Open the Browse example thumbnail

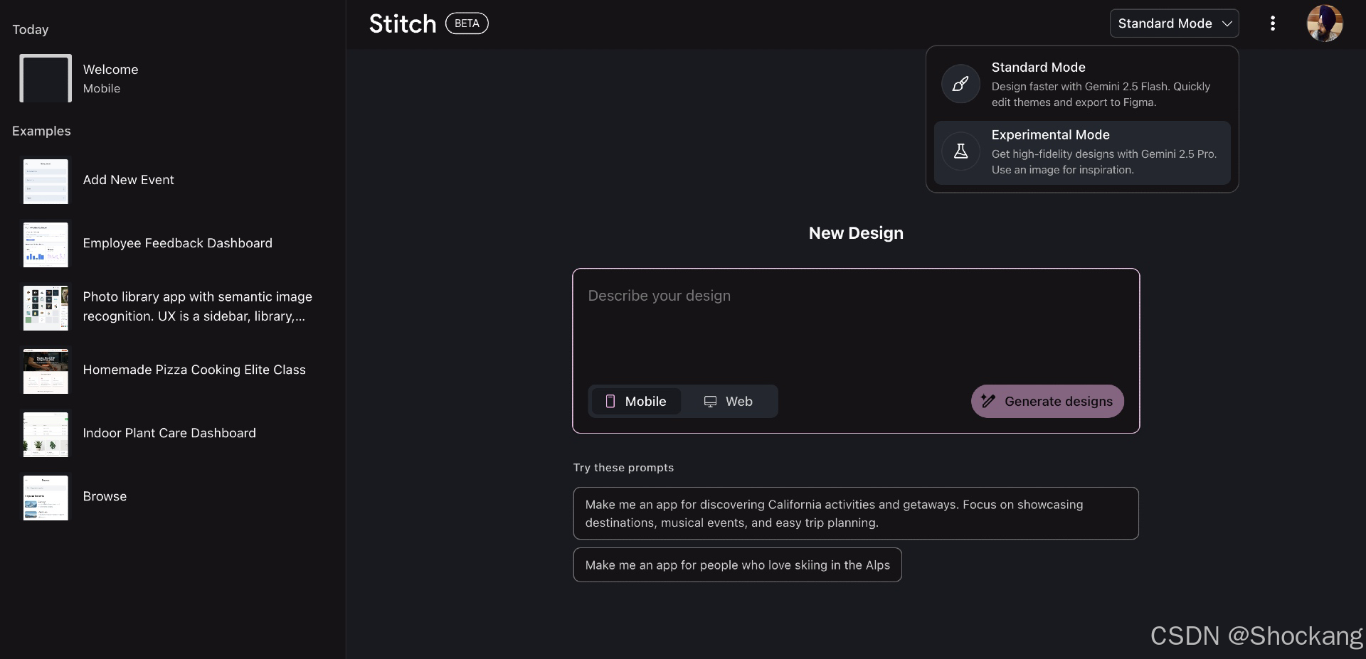(46, 497)
